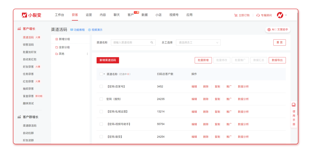Click the red 新增渠道活码 button
Screen dimensions: 311x154
pyautogui.click(x=108, y=60)
